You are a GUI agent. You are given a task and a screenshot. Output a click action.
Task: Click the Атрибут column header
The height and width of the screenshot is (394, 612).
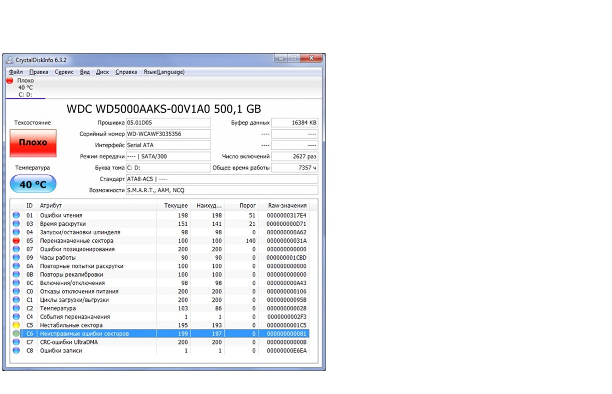coord(97,206)
